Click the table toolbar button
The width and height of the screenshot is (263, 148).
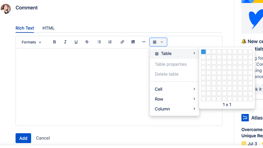158,42
